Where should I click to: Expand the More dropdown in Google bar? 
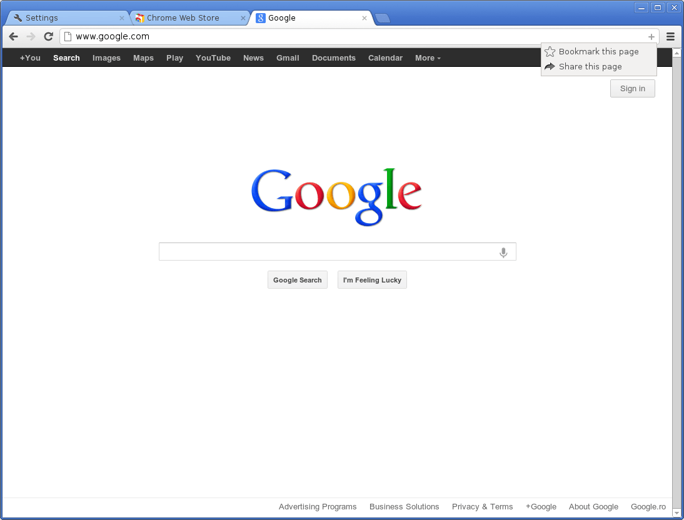coord(428,58)
